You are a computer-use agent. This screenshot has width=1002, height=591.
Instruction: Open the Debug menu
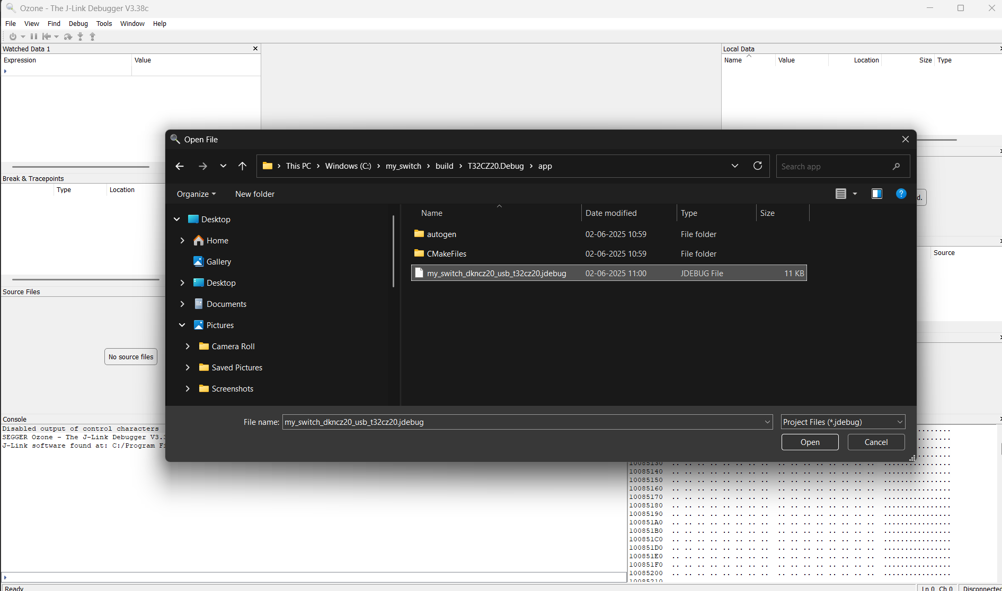click(x=78, y=24)
